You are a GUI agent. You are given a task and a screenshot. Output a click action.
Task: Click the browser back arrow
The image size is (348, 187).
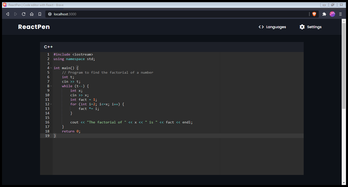(8, 14)
